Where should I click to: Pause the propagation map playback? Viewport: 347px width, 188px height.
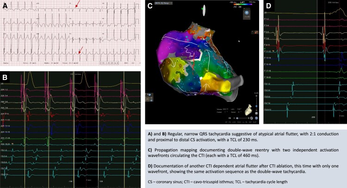tap(247, 13)
